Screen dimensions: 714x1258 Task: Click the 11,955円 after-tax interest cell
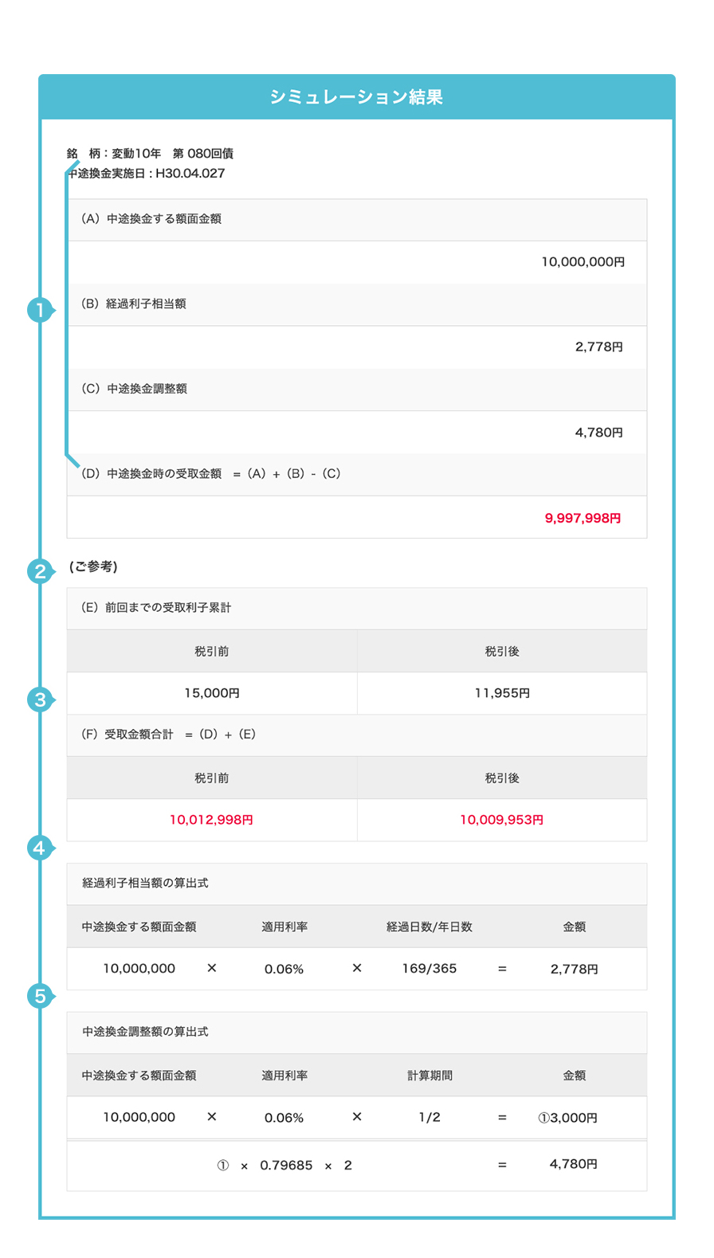click(502, 693)
